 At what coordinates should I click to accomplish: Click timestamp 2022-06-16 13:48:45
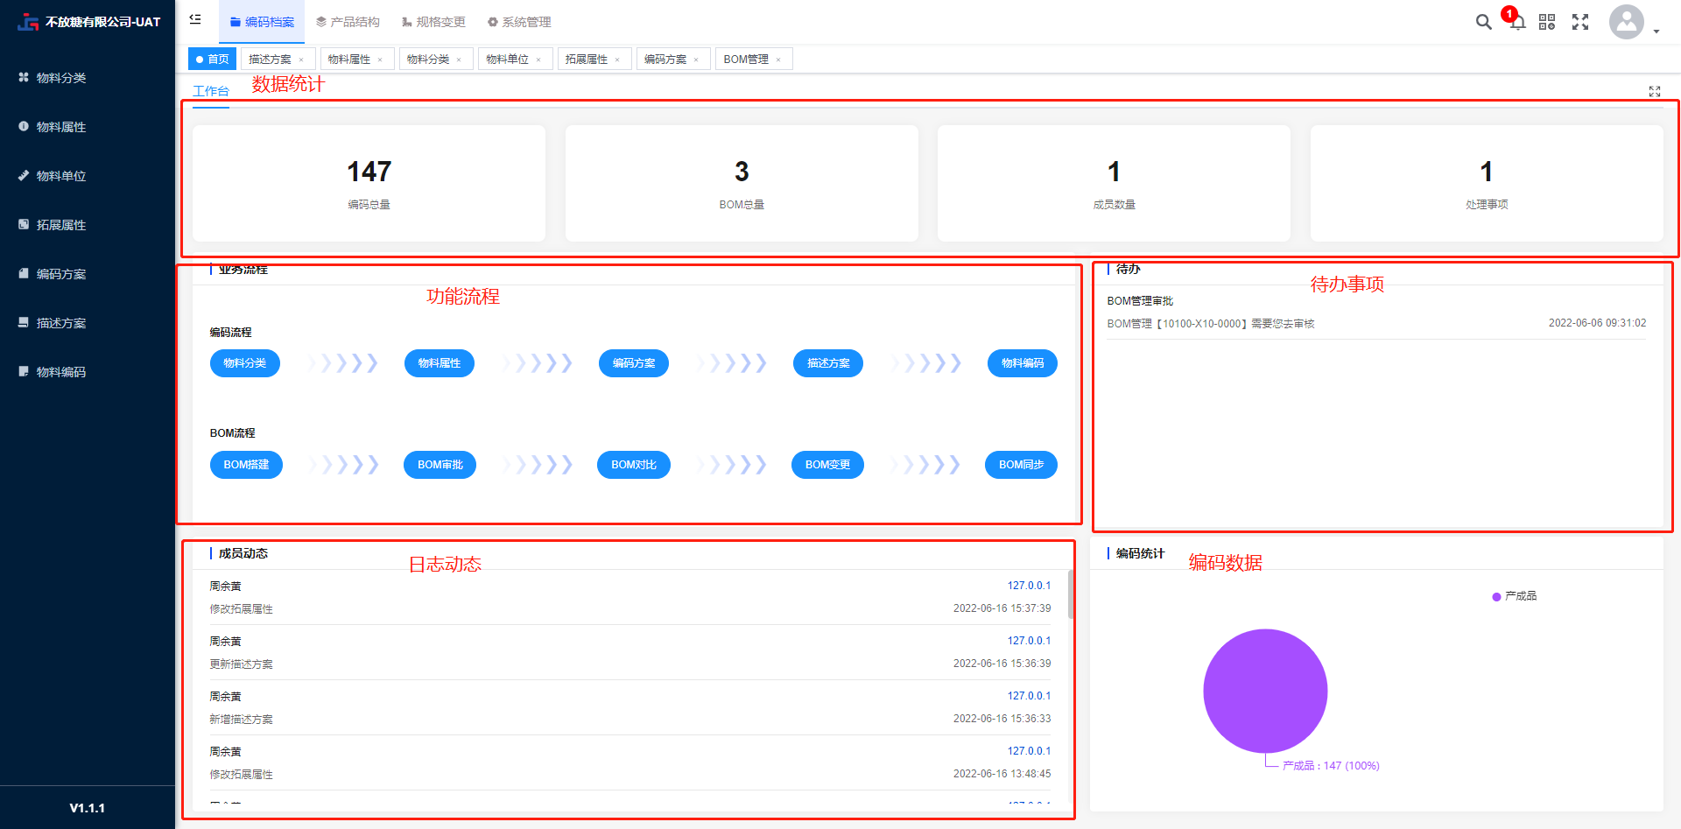click(1002, 774)
